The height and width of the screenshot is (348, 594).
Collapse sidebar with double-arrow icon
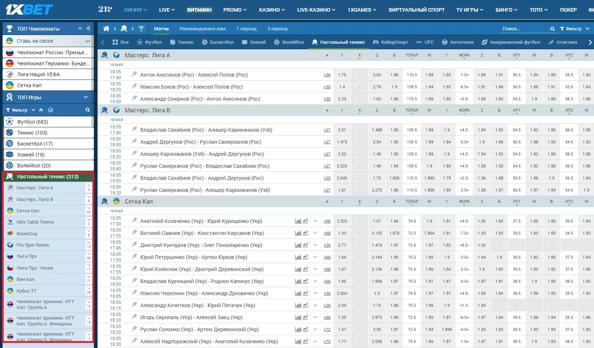click(88, 28)
